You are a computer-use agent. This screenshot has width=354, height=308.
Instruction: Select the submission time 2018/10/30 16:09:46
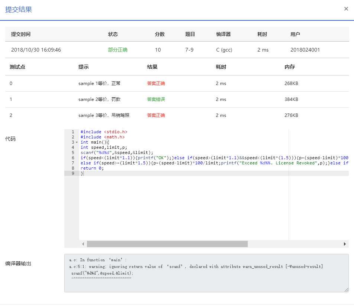coord(36,50)
